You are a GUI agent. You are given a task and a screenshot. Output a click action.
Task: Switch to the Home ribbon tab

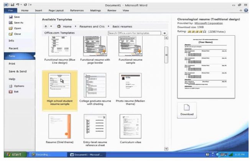click(25, 10)
